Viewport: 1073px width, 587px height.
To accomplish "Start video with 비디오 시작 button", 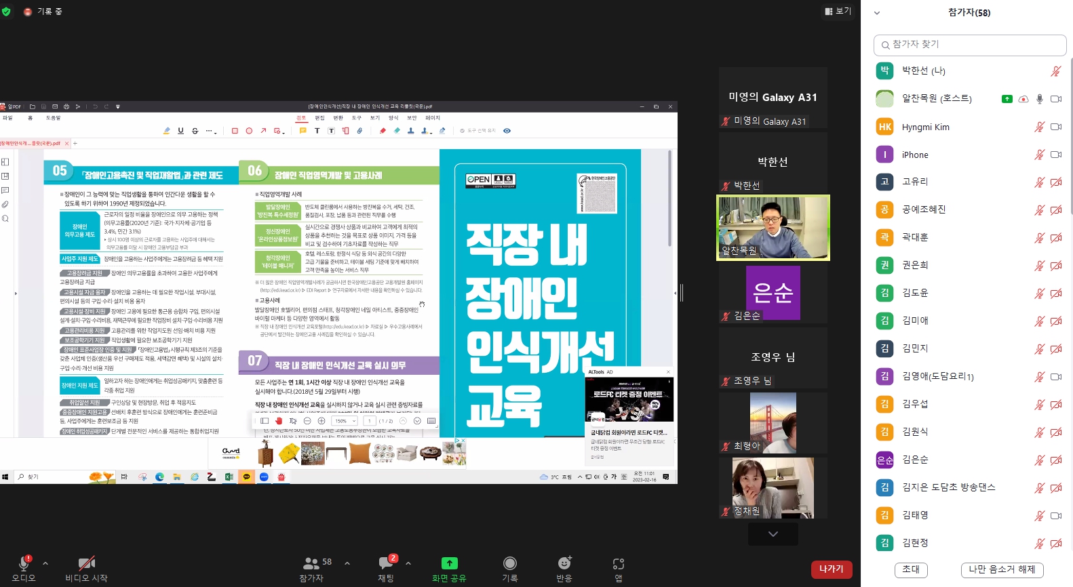I will 86,568.
